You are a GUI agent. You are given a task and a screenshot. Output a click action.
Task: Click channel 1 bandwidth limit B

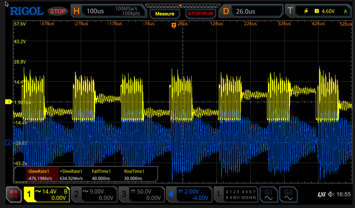66,191
